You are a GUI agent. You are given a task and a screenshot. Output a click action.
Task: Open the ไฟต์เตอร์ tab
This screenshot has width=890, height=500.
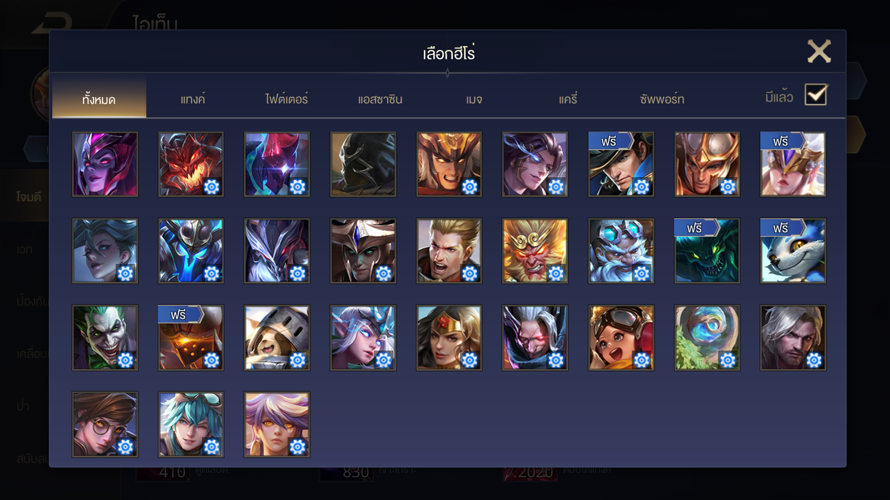click(286, 99)
